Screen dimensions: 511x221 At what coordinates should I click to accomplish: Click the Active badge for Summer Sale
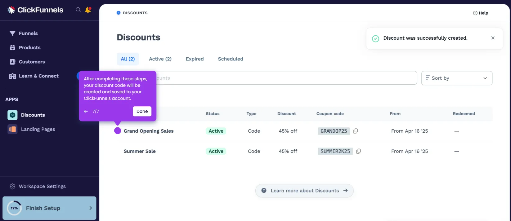(216, 151)
